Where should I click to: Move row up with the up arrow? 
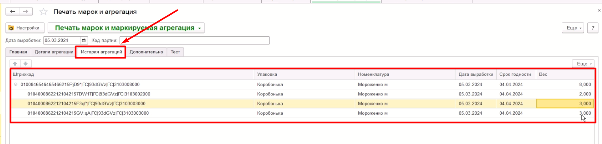[15, 64]
